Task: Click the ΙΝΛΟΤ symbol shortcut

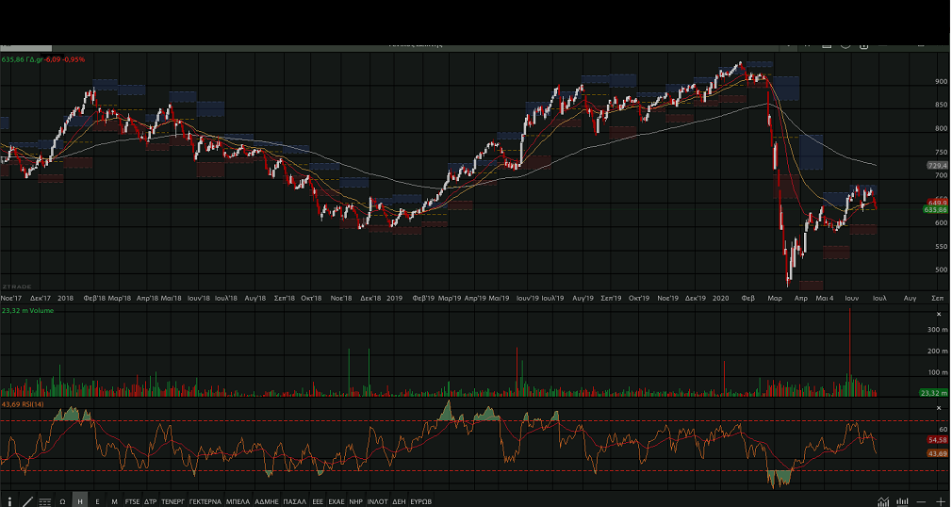Action: 377,501
